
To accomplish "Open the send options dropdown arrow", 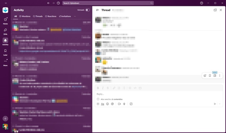I will [x=220, y=104].
